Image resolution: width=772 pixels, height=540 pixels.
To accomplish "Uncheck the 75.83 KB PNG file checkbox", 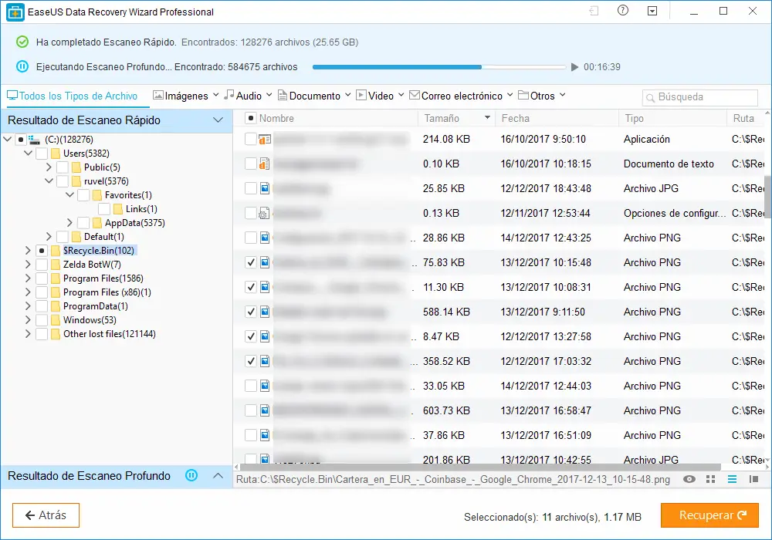I will (x=251, y=262).
